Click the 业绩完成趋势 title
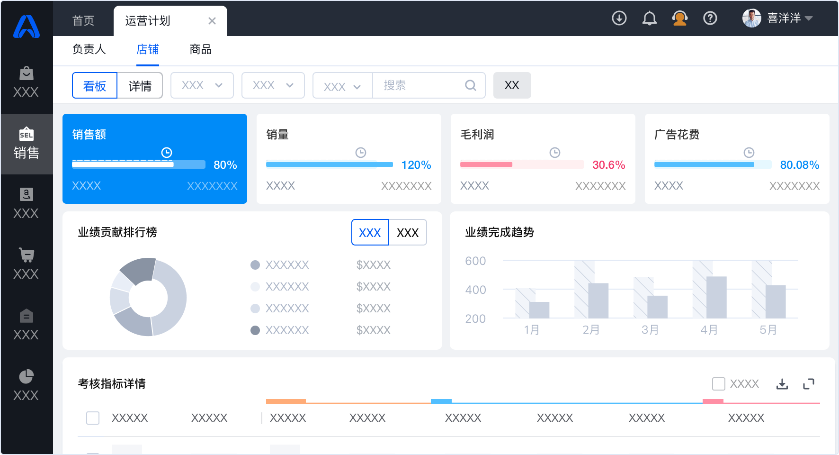The width and height of the screenshot is (839, 455). tap(500, 232)
